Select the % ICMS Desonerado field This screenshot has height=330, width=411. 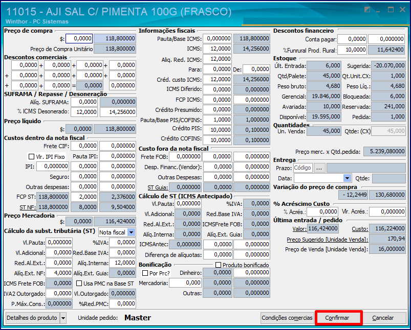click(x=84, y=112)
